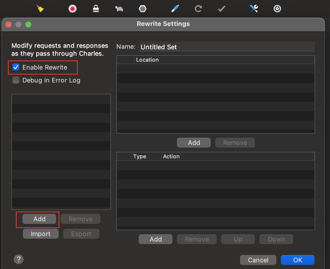This screenshot has width=330, height=269.
Task: Click the hexagon Breakpoints icon
Action: pyautogui.click(x=142, y=9)
